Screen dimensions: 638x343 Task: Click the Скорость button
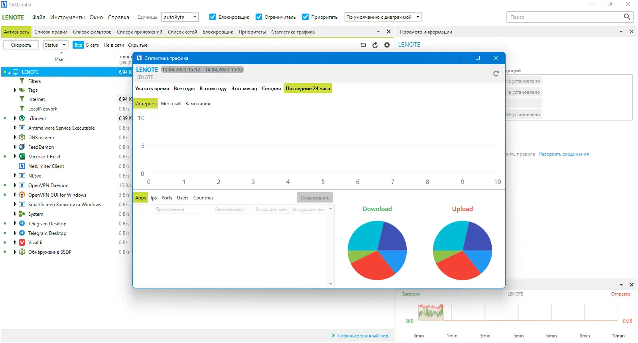point(21,45)
